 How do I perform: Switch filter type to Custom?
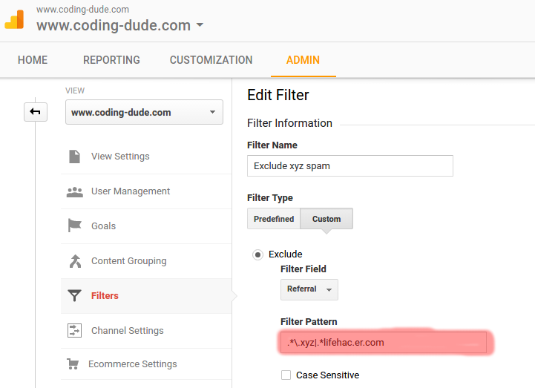pos(326,219)
